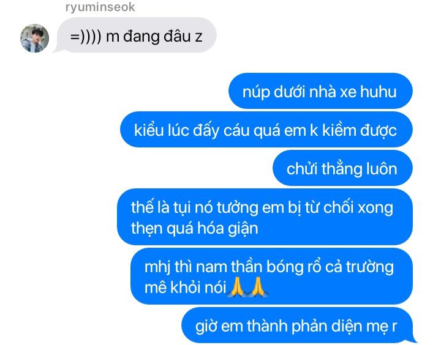Click the second praying hands emoji

(x=258, y=287)
